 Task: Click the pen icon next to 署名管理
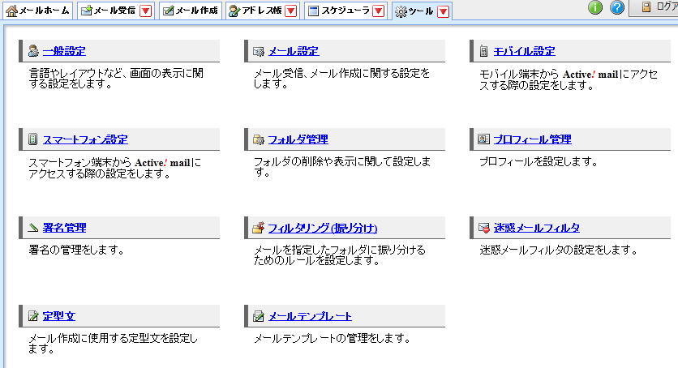pos(33,227)
